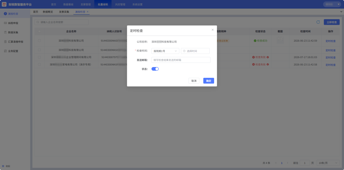Open the 首页 top navigation menu
344x170 pixels.
pyautogui.click(x=54, y=4)
